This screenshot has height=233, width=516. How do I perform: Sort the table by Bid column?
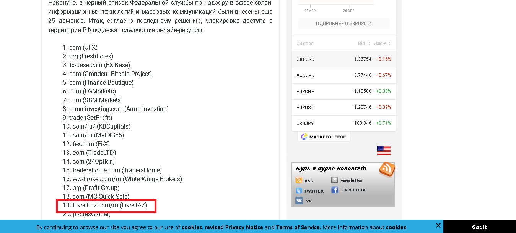(364, 43)
